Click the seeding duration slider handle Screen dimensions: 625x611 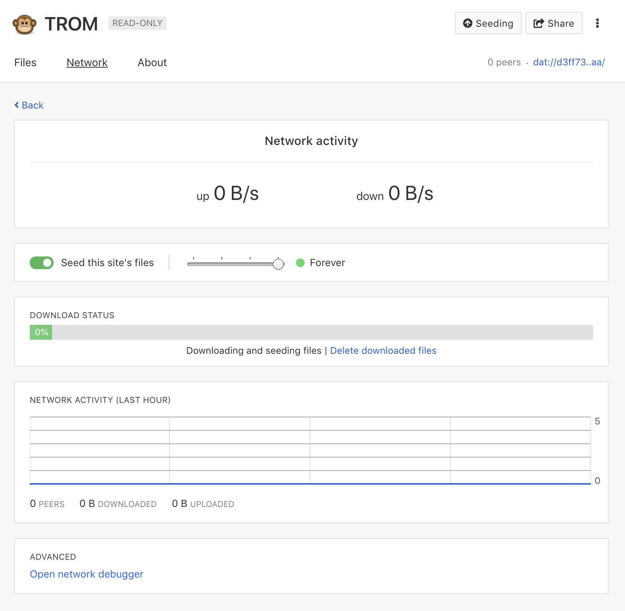tap(278, 264)
